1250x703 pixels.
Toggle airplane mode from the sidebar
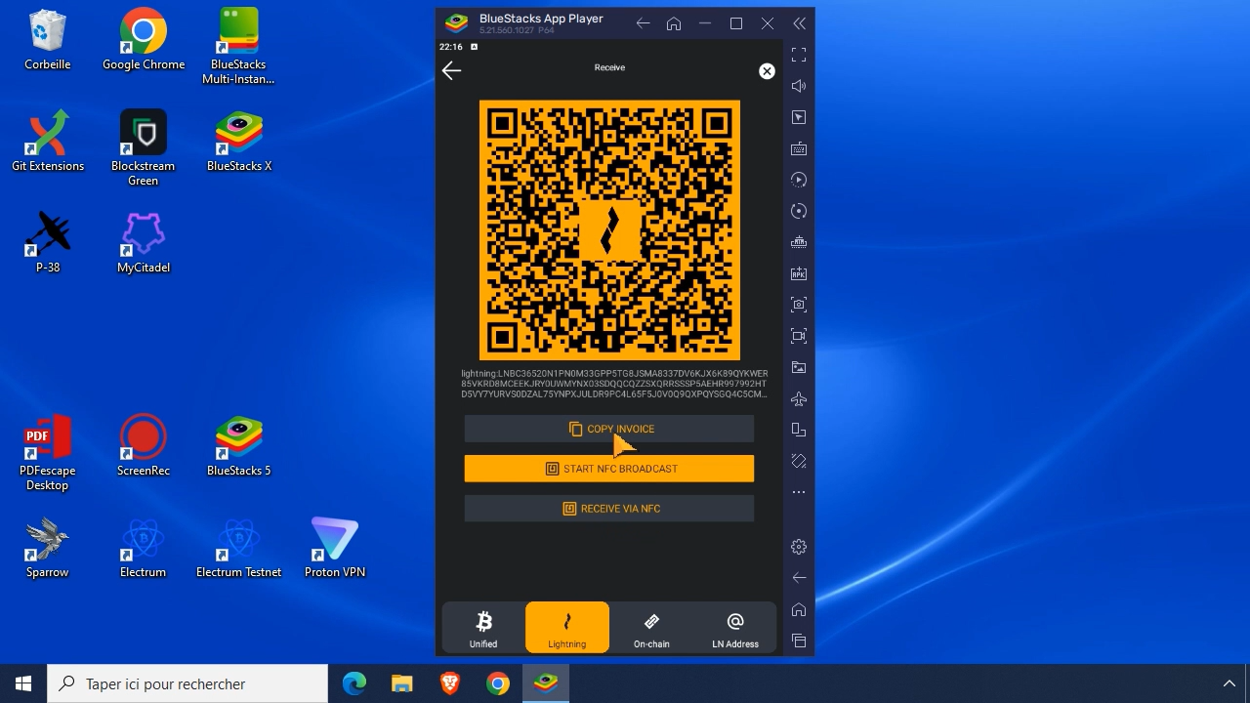click(799, 398)
